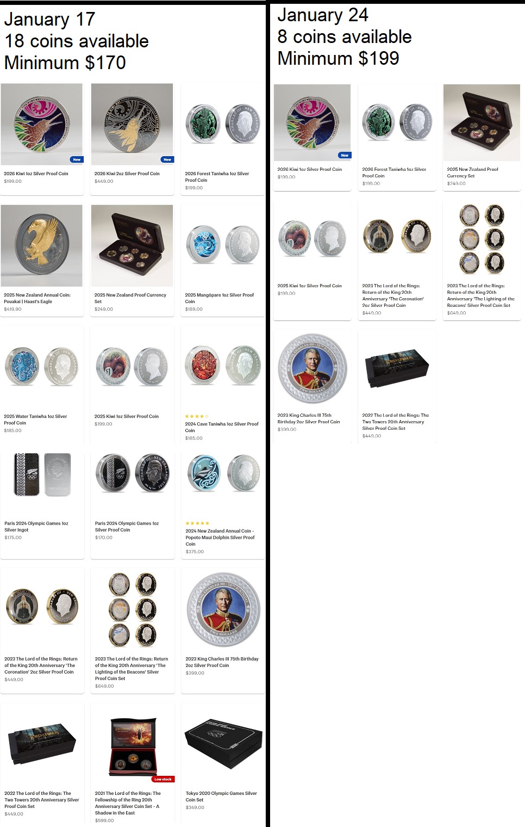Image resolution: width=525 pixels, height=827 pixels.
Task: Click the 2025 Water Taniwha coin image
Action: (42, 367)
